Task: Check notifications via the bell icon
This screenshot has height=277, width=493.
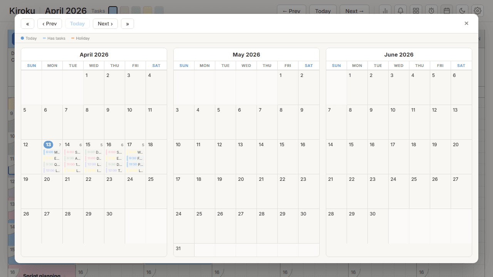Action: tap(401, 10)
